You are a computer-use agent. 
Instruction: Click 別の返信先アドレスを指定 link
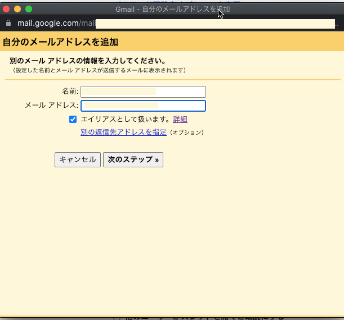click(123, 132)
